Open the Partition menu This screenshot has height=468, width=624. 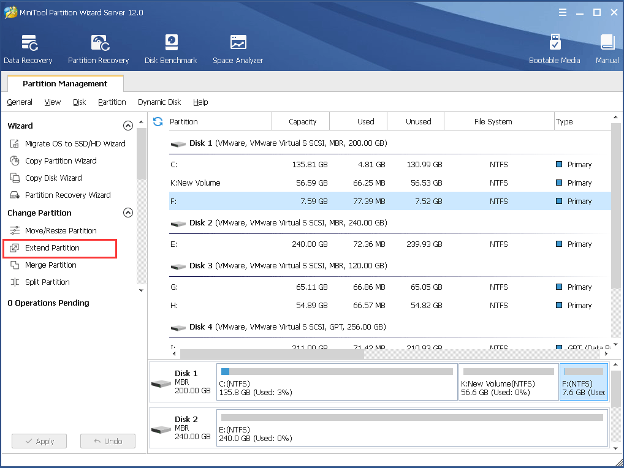(x=112, y=102)
